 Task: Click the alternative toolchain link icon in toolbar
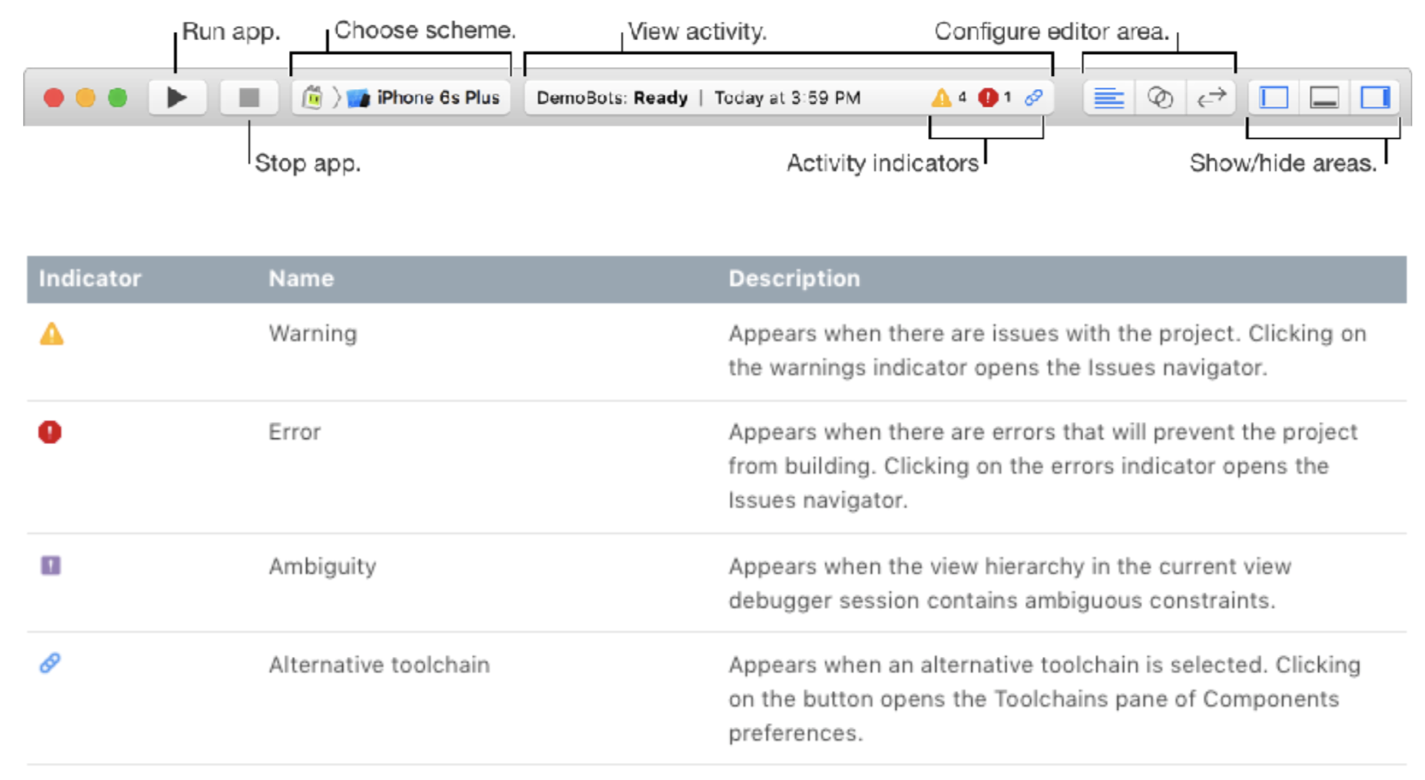[1033, 98]
